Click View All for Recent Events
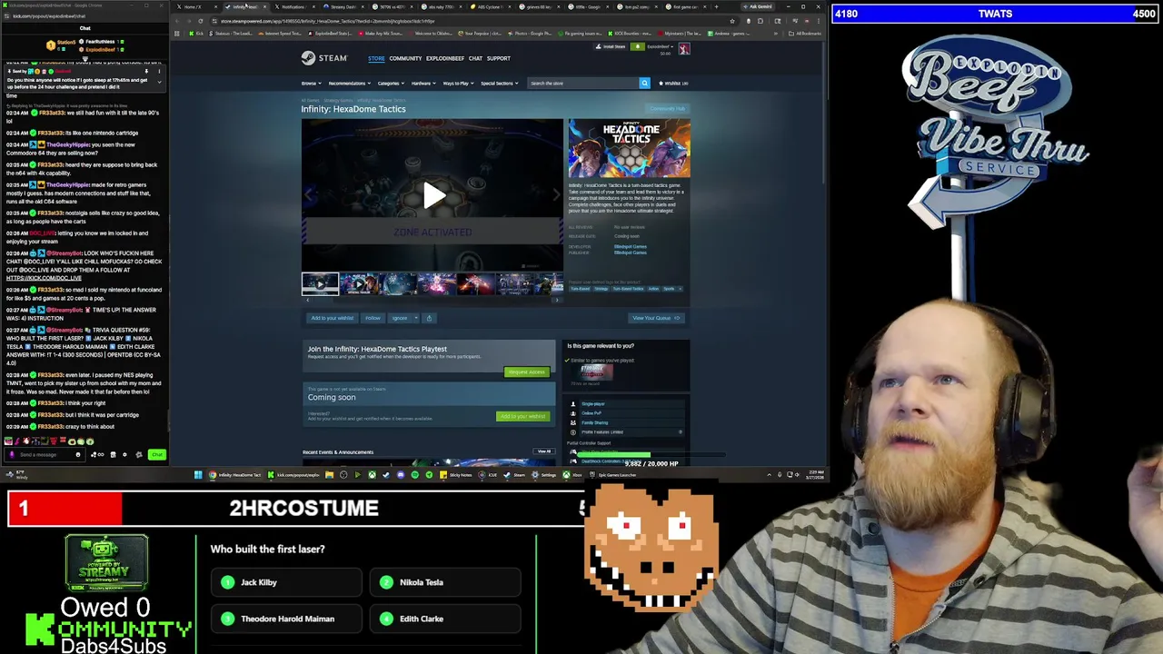The height and width of the screenshot is (654, 1163). [x=543, y=451]
